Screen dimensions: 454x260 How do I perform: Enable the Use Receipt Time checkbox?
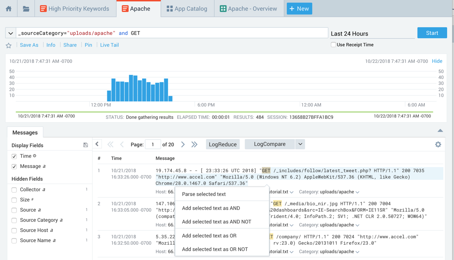tap(333, 45)
